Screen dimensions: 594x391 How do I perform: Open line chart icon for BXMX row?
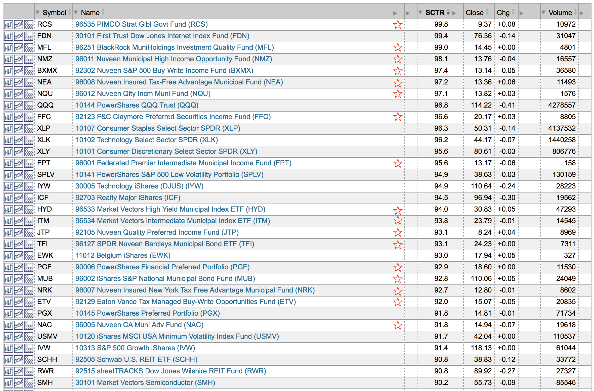[19, 71]
